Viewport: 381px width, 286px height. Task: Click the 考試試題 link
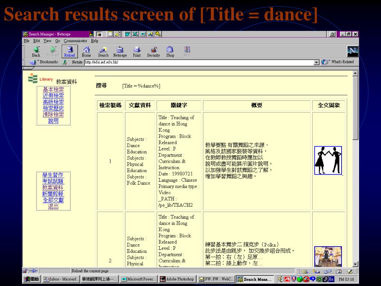click(53, 181)
